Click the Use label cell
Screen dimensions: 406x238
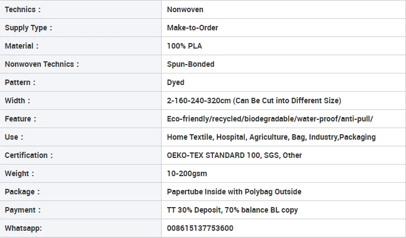coord(14,137)
